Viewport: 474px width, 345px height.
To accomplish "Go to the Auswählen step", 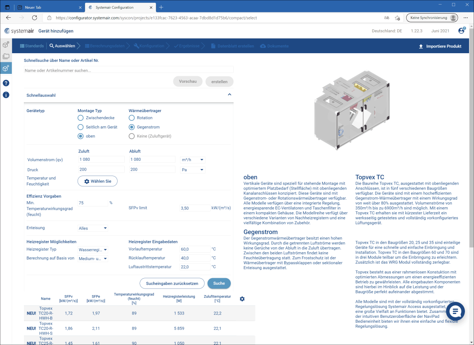I will pyautogui.click(x=62, y=46).
